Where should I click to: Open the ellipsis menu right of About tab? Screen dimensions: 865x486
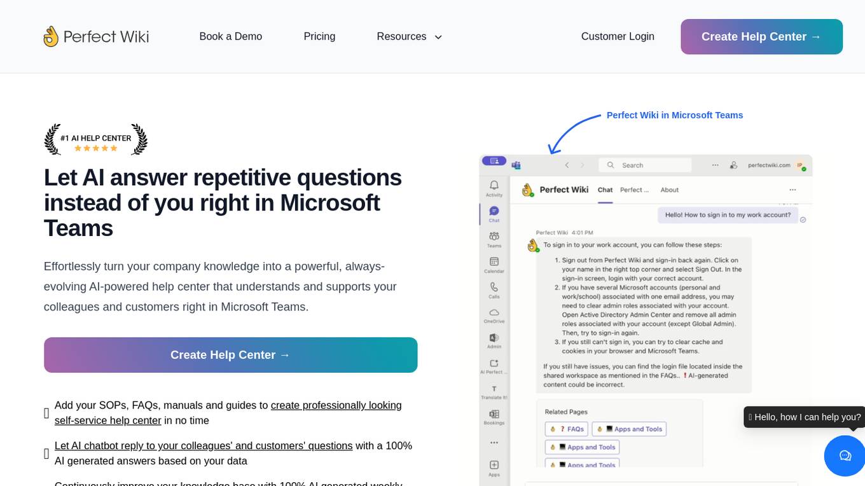point(792,190)
